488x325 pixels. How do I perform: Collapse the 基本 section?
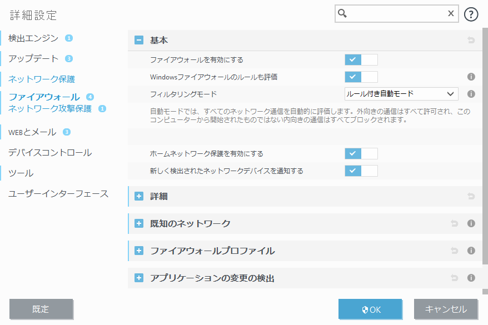click(x=139, y=40)
